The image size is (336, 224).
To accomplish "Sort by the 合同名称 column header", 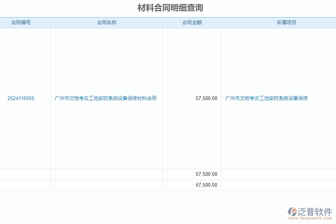I will 106,22.
